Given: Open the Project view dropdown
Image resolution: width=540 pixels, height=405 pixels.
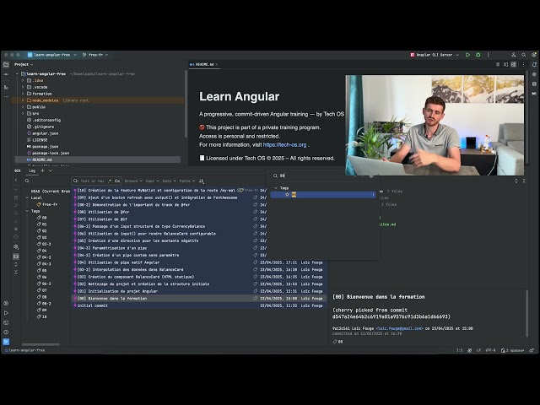Looking at the screenshot, I should pos(24,64).
